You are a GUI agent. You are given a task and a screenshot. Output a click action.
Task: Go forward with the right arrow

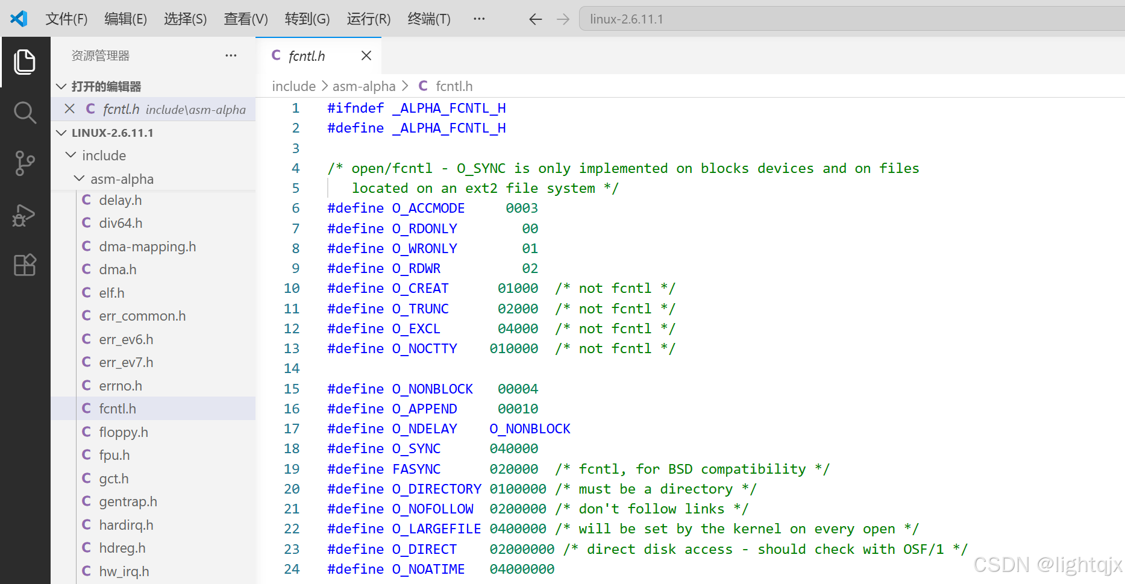pyautogui.click(x=563, y=19)
